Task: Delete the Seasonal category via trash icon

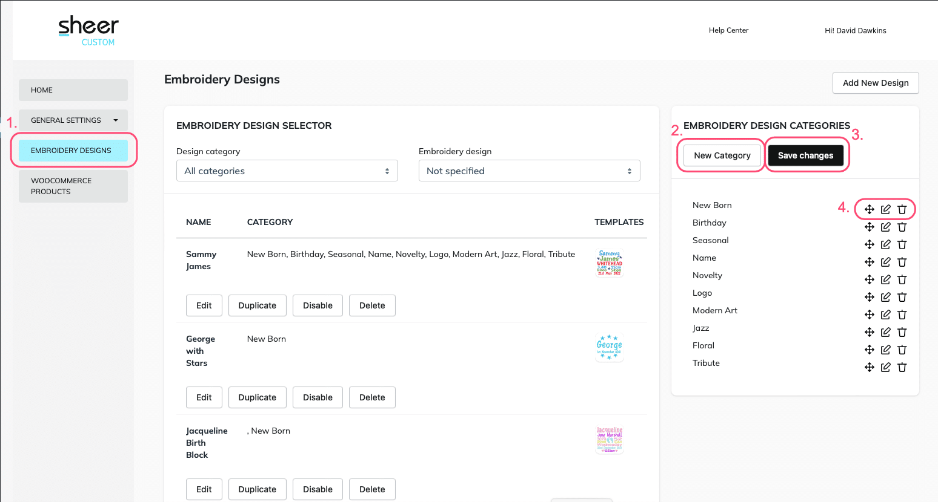Action: 902,244
